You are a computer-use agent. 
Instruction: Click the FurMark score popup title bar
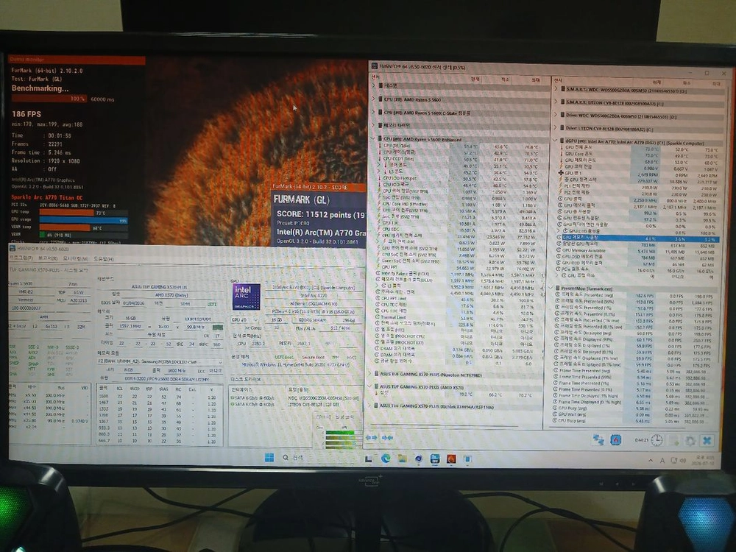[318, 187]
